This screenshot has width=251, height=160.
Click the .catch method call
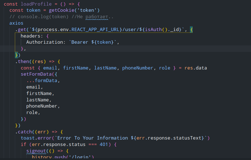click(x=24, y=132)
